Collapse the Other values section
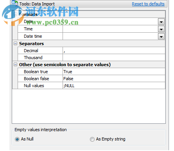 (x=15, y=64)
